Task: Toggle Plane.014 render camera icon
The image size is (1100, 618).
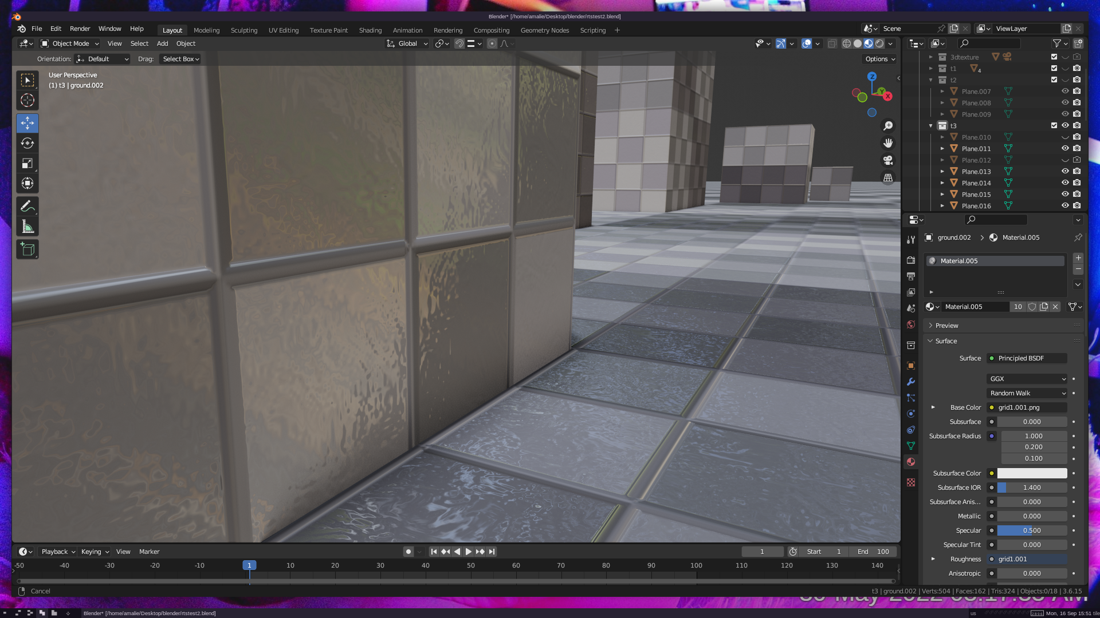Action: click(x=1077, y=183)
